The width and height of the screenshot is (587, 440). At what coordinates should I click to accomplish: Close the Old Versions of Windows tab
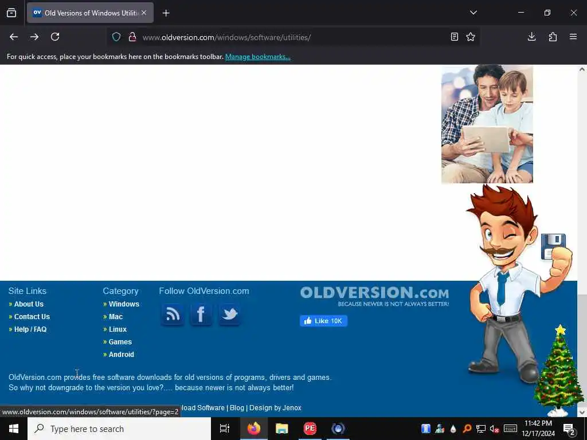point(144,13)
